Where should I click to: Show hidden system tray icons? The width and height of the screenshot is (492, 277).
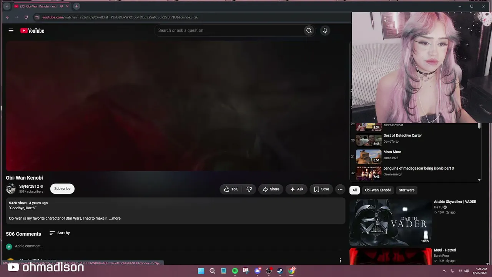pos(444,271)
